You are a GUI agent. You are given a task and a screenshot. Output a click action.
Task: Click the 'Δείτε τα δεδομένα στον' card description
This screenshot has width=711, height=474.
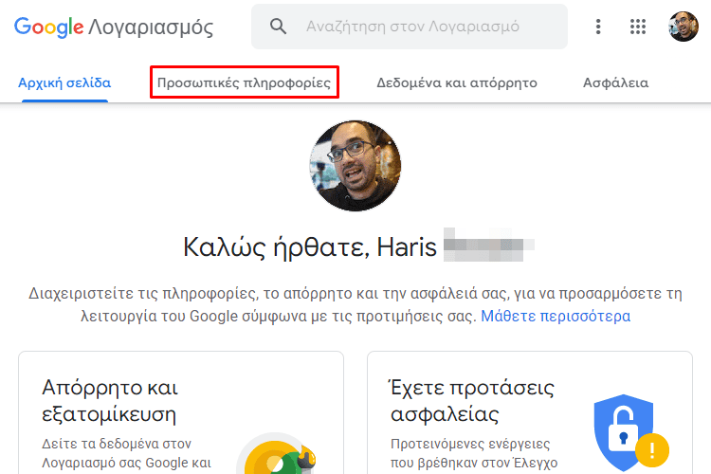tap(126, 453)
